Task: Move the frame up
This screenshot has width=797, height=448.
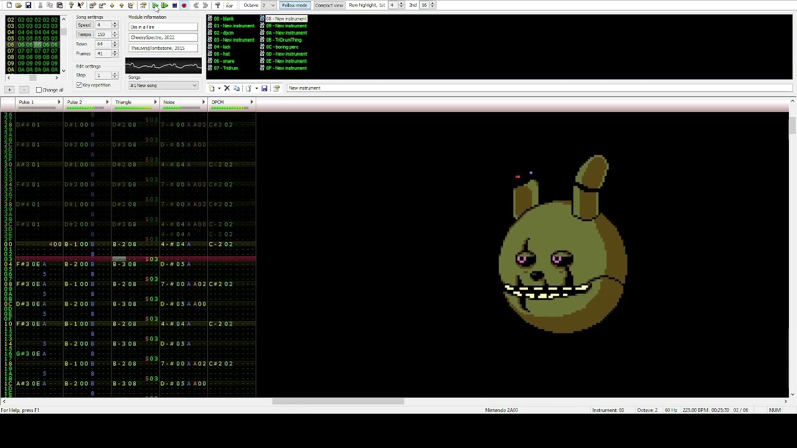Action: pos(121,5)
